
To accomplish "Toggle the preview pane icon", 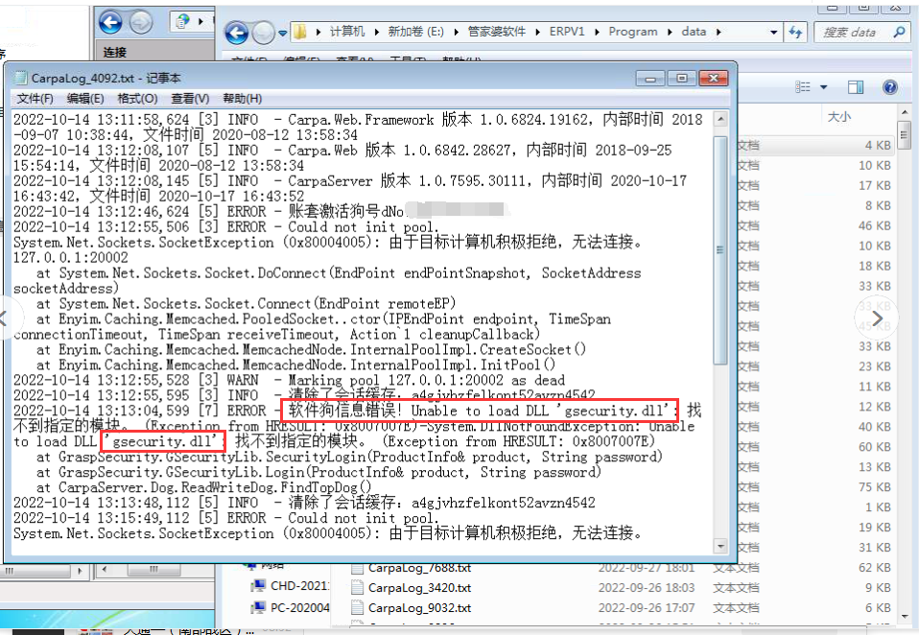I will (x=858, y=87).
